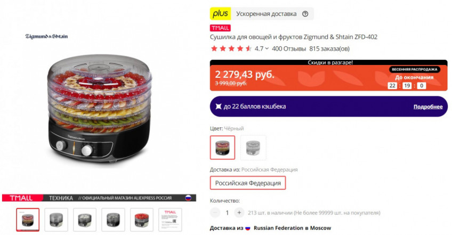
Task: Select Российская Федерация shipping option
Action: tap(248, 183)
